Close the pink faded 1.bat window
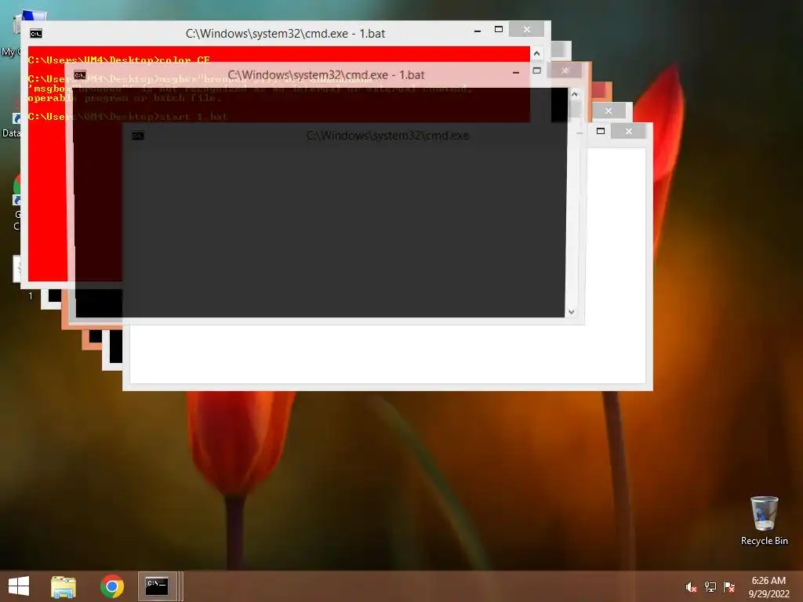 [x=565, y=71]
